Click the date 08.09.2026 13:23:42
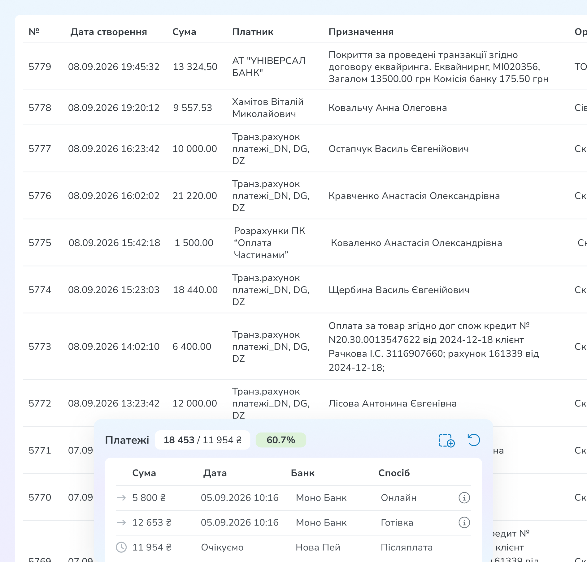 point(114,403)
